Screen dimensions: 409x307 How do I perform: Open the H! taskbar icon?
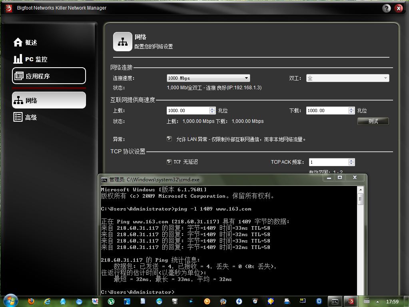(x=95, y=301)
